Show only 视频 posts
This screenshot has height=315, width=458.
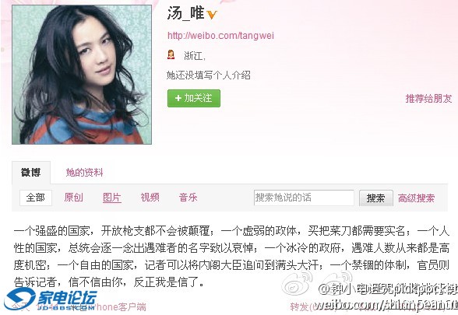pyautogui.click(x=150, y=198)
